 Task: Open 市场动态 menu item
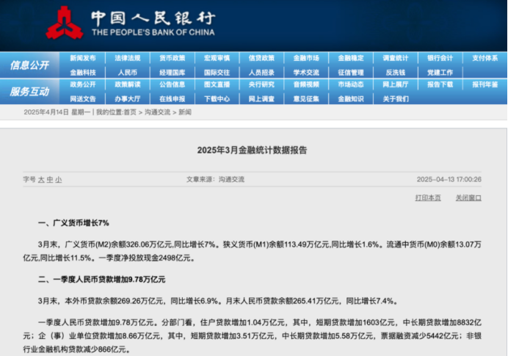point(351,84)
